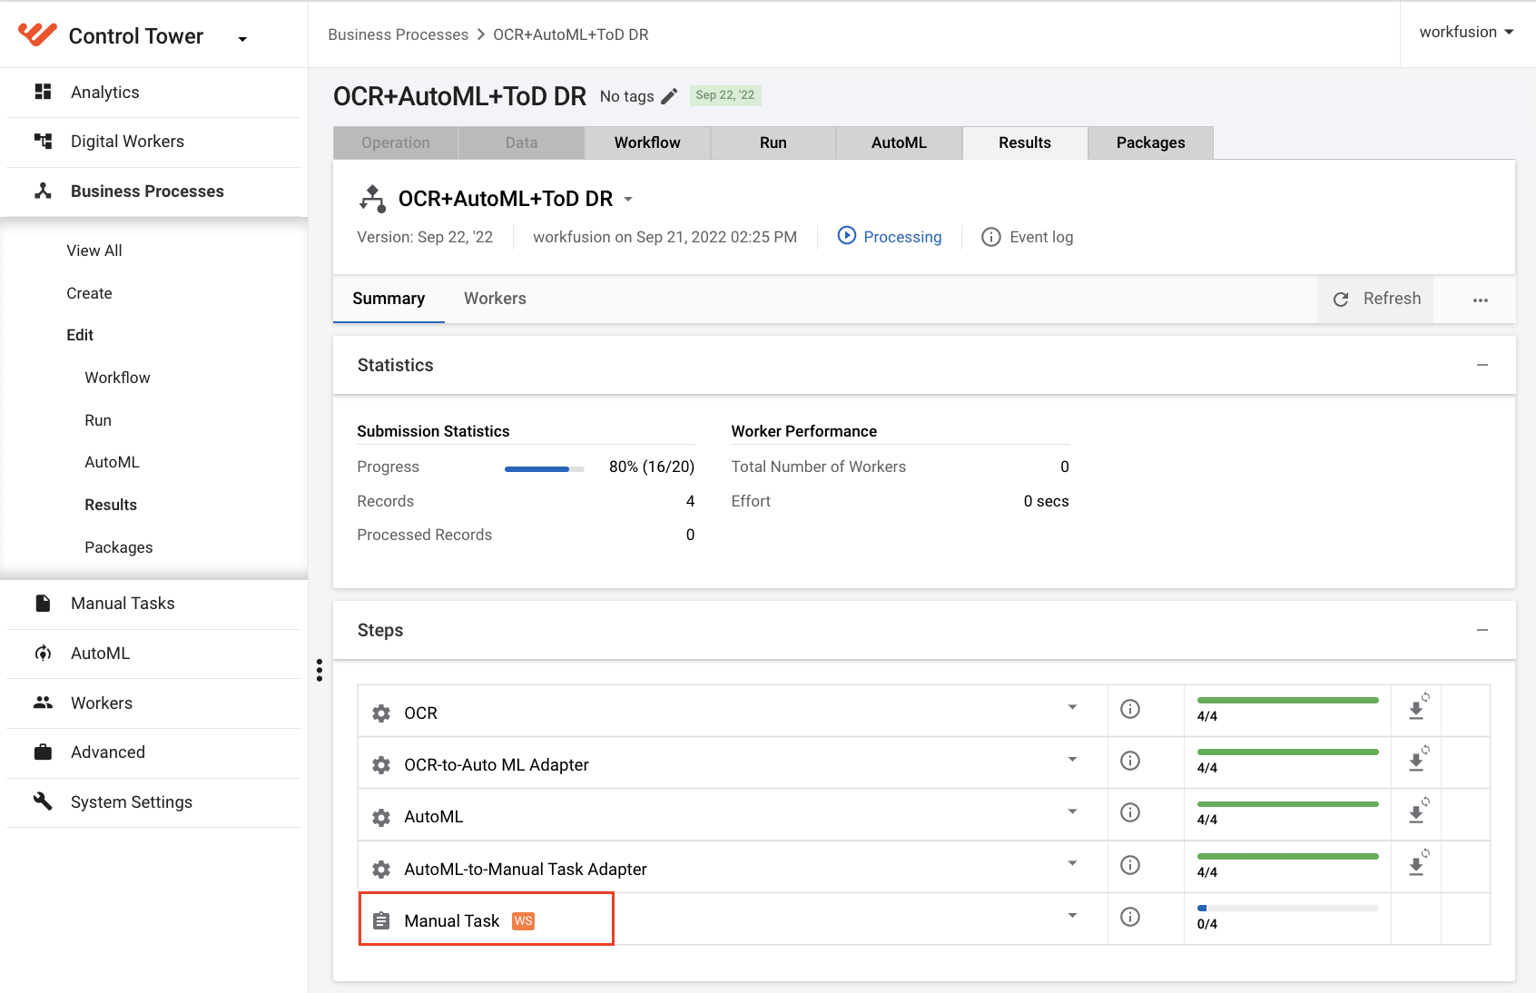1536x993 pixels.
Task: Open the Control Tower dropdown arrow
Action: 242,39
